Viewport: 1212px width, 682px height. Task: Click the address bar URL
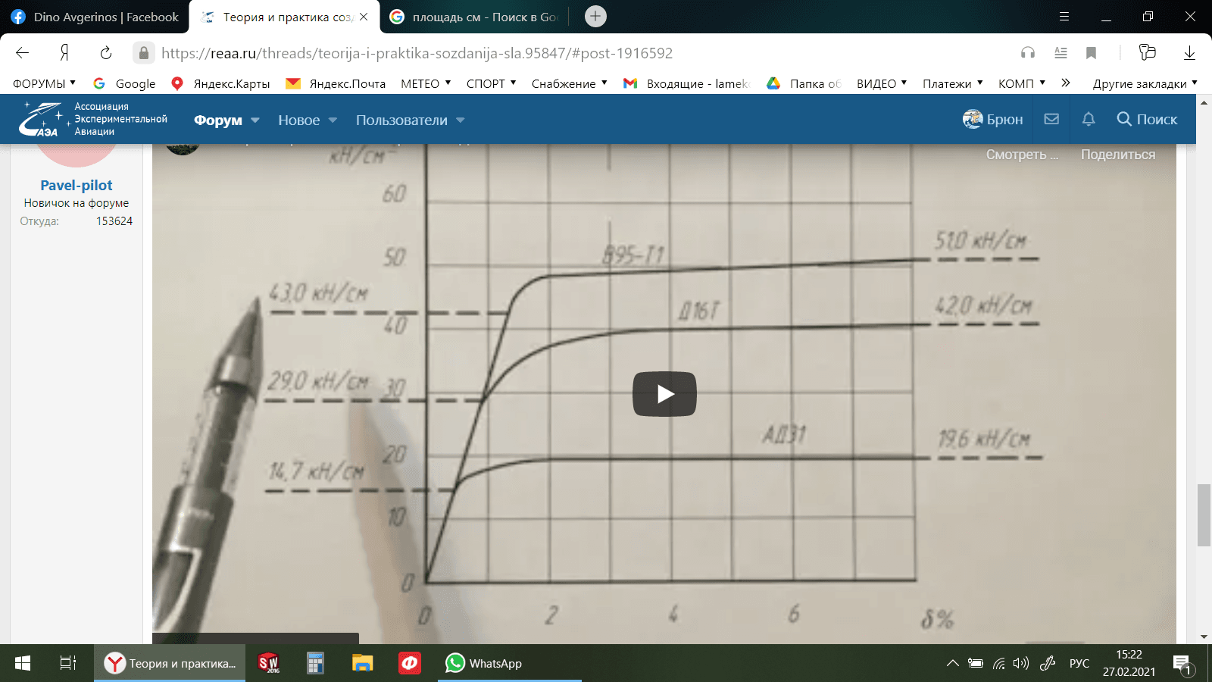click(417, 53)
